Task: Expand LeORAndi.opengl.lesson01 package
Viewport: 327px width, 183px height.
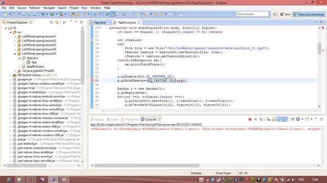Action: 15,37
